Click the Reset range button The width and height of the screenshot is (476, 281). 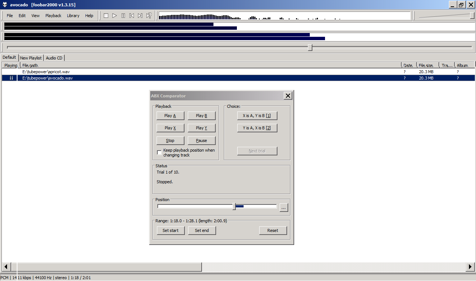click(x=273, y=230)
